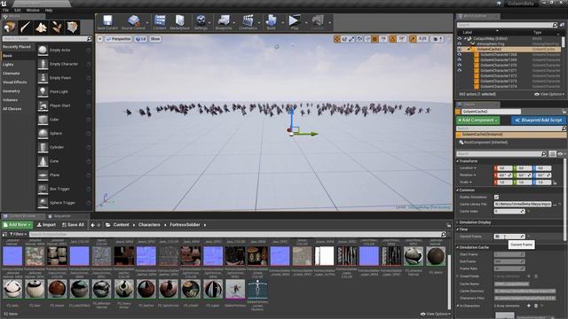568x319 pixels.
Task: Click Characters in the content path
Action: click(x=149, y=225)
